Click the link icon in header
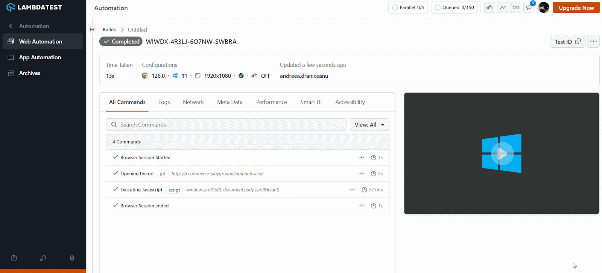Image resolution: width=602 pixels, height=273 pixels. 516,8
